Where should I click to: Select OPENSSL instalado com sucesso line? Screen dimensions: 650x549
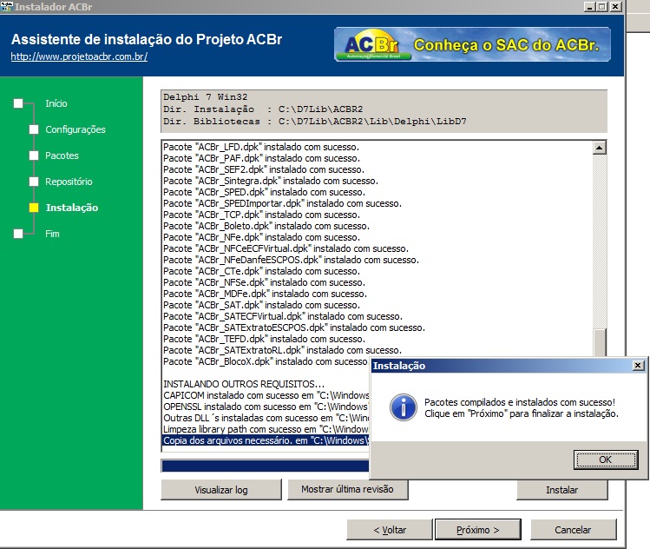(266, 407)
